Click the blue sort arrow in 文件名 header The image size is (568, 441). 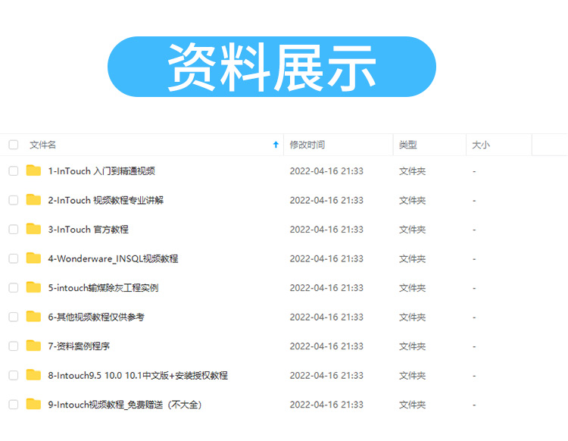[276, 145]
